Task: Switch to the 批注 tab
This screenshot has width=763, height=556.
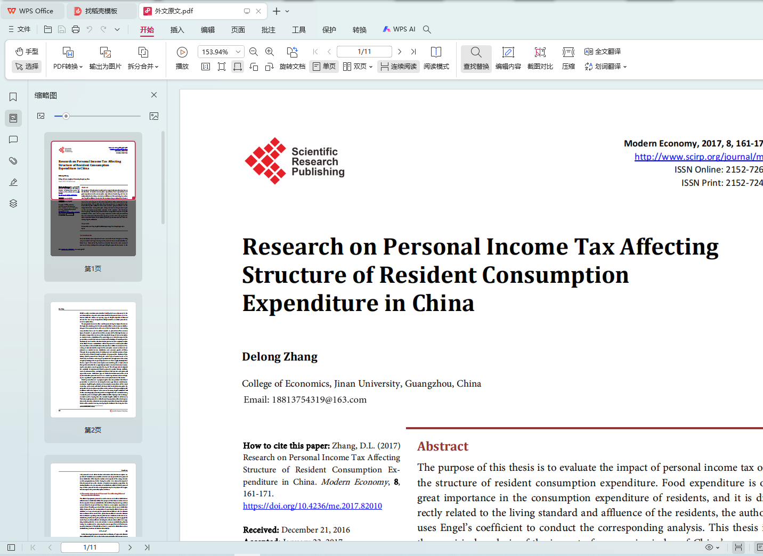Action: tap(269, 30)
